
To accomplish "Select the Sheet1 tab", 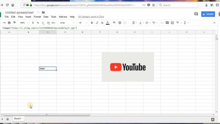I will (19, 118).
